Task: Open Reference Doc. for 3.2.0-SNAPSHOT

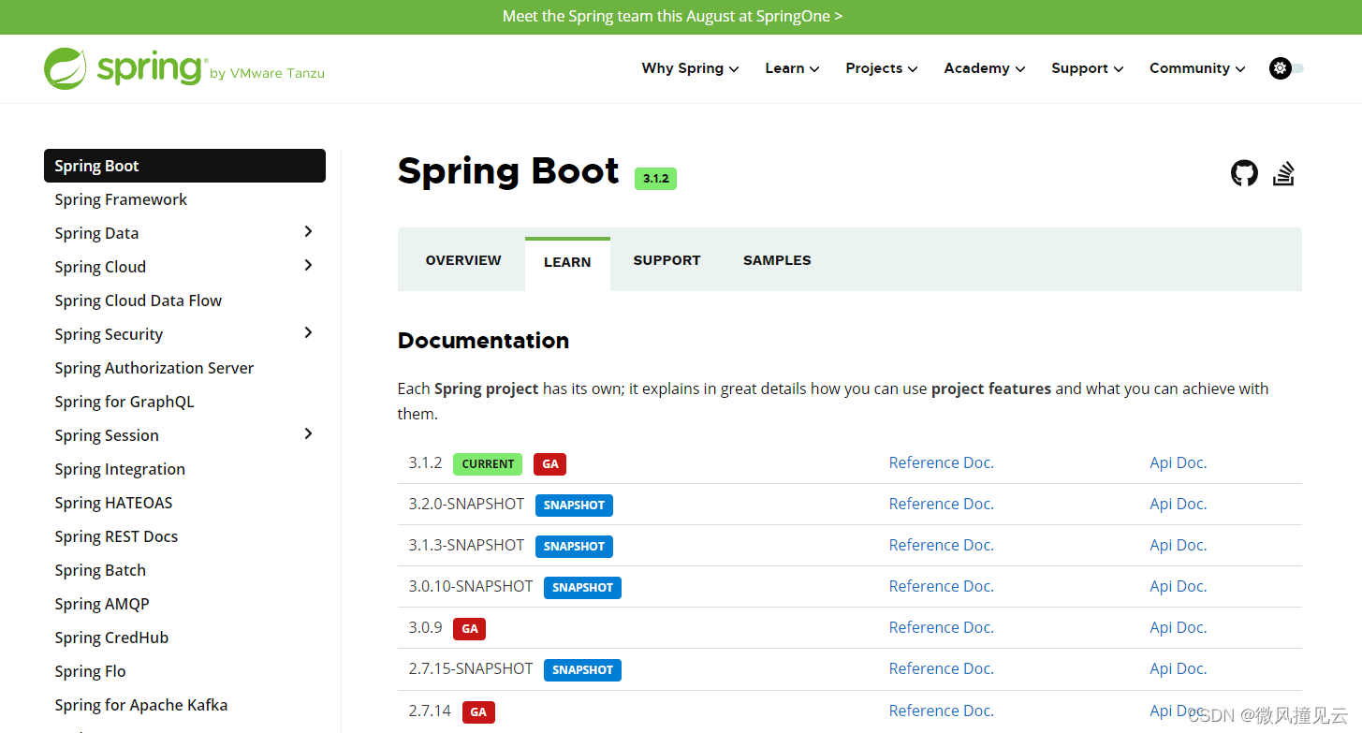Action: [941, 504]
